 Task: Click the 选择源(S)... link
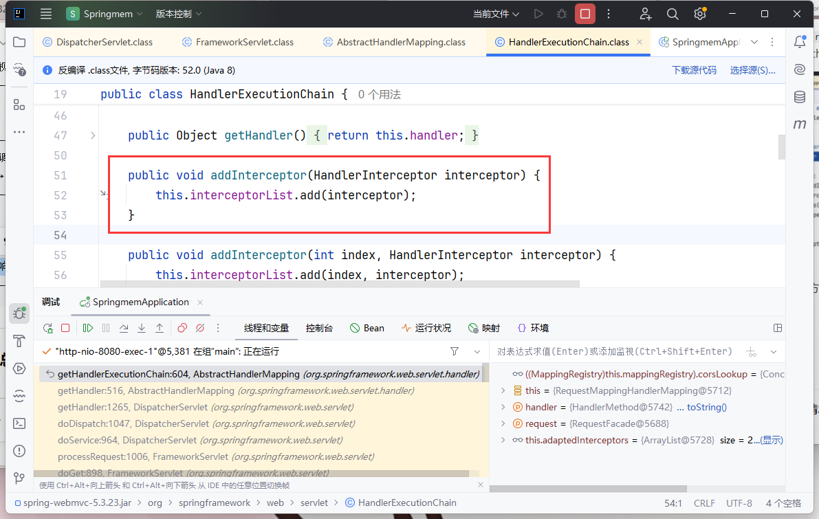coord(752,70)
